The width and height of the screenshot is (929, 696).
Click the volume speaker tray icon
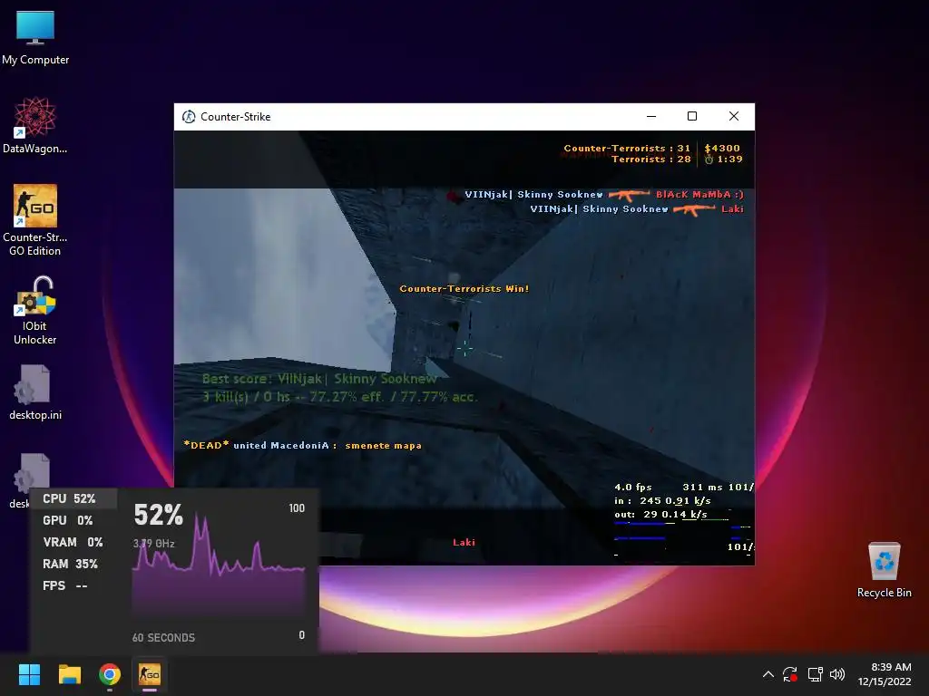click(x=837, y=674)
